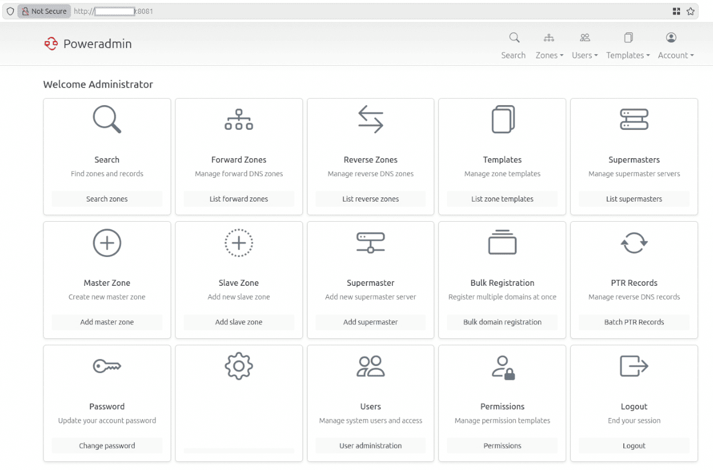The width and height of the screenshot is (713, 470).
Task: Click the Poweradmin logo link
Action: (88, 44)
